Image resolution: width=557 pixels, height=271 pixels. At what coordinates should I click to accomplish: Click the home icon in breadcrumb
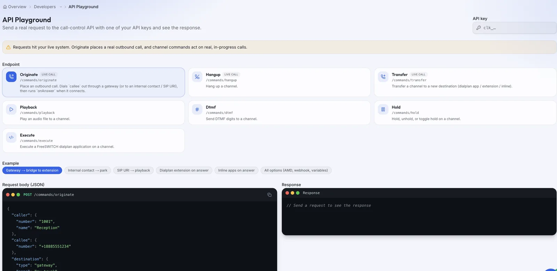[x=5, y=7]
